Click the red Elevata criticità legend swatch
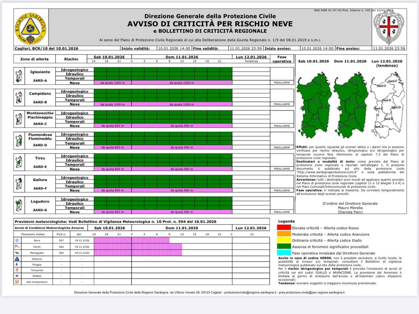 coord(284,228)
